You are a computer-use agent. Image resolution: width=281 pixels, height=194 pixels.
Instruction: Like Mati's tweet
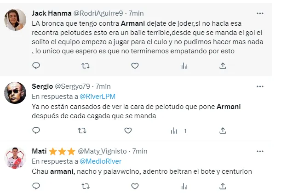tap(135, 186)
